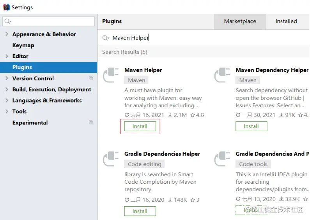Expand the Tools settings node
Viewport: 310px width, 220px height.
point(7,112)
